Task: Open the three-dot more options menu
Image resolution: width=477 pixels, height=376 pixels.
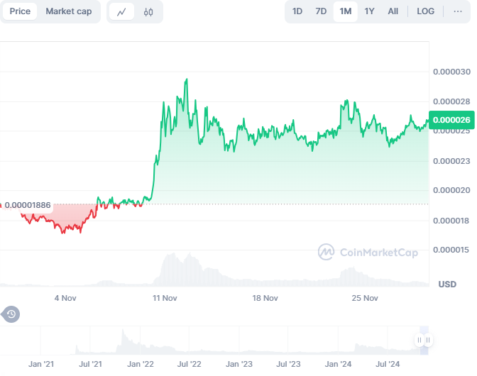Action: pos(457,11)
